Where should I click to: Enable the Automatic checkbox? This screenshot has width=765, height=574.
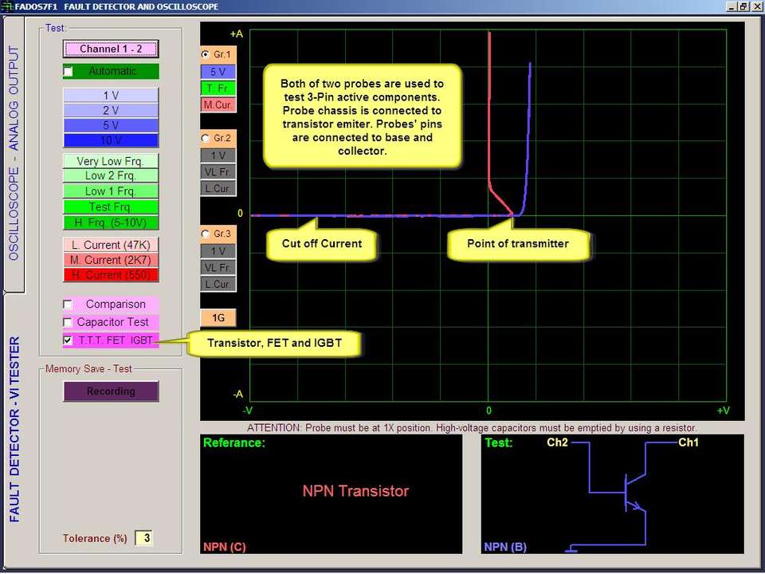(x=69, y=72)
